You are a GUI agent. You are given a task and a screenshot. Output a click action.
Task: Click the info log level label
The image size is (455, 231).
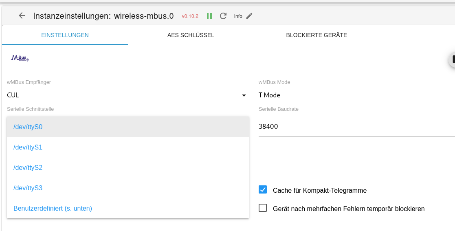pyautogui.click(x=238, y=16)
